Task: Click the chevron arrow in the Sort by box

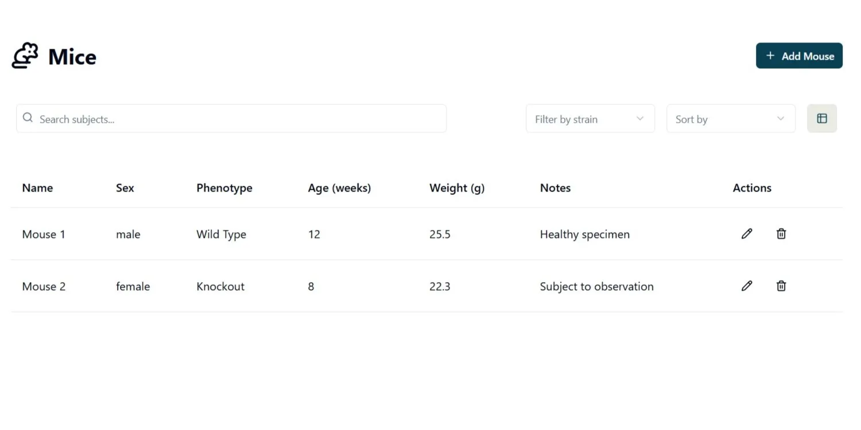Action: click(x=780, y=119)
